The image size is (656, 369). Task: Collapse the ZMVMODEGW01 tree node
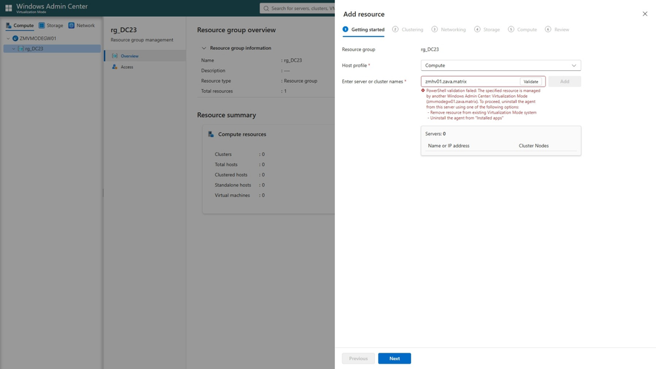8,39
